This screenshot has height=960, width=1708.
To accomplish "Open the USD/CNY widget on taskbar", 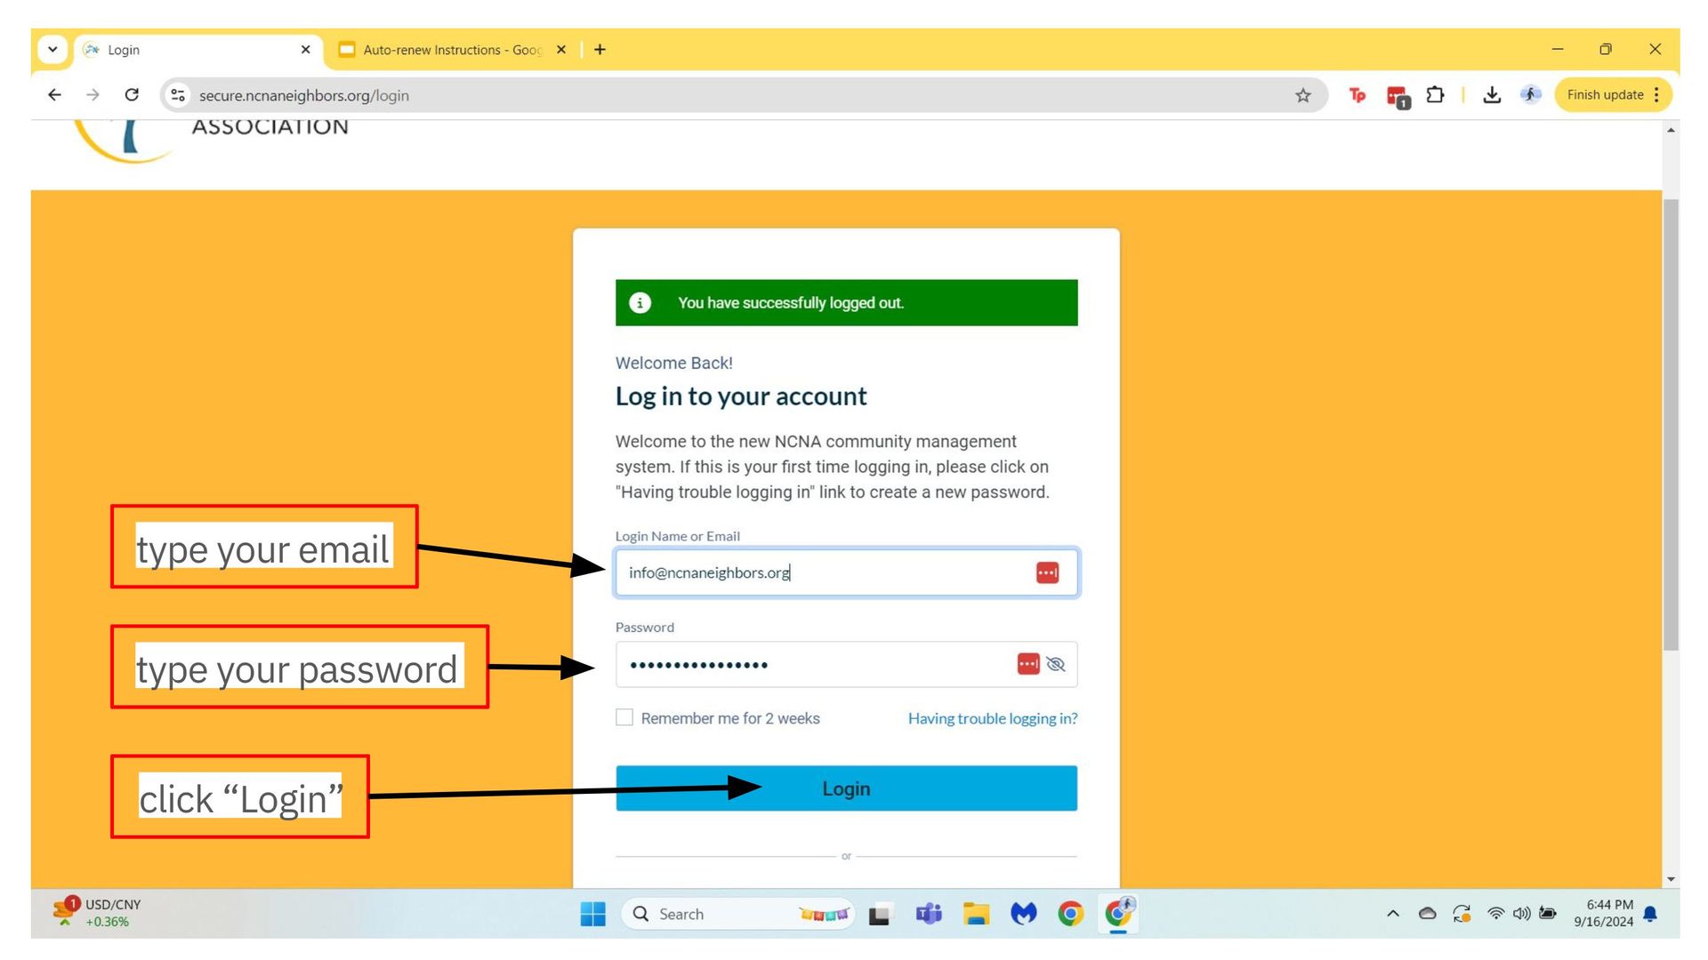I will click(96, 913).
